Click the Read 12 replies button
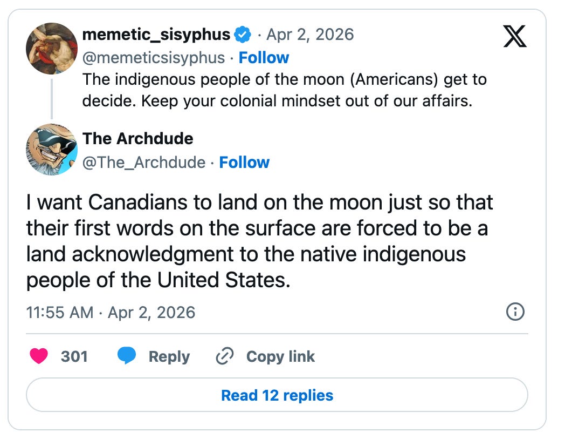The image size is (565, 446). pyautogui.click(x=277, y=395)
